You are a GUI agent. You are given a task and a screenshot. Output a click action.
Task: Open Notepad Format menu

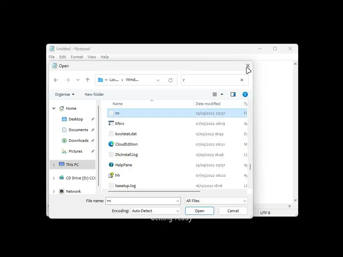[x=77, y=57]
